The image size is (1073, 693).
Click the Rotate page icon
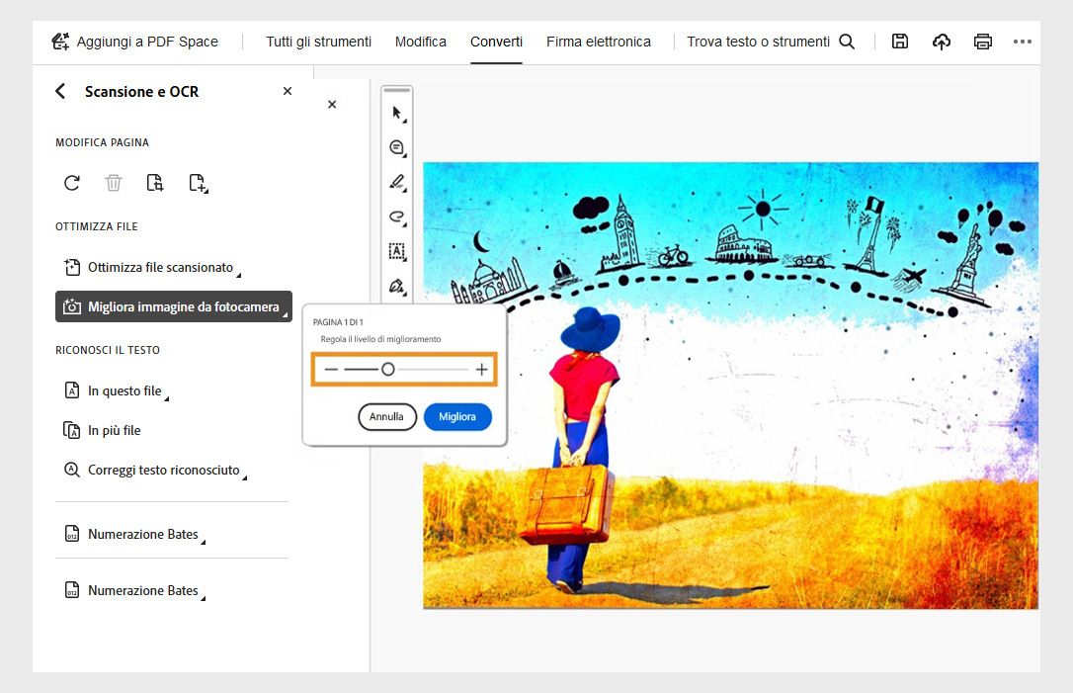tap(70, 183)
